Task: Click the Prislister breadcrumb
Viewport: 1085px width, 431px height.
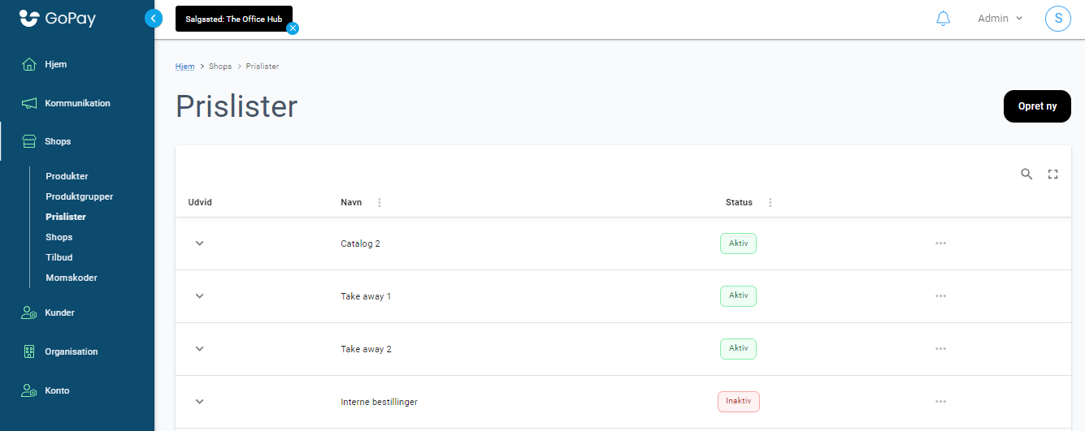Action: tap(263, 67)
